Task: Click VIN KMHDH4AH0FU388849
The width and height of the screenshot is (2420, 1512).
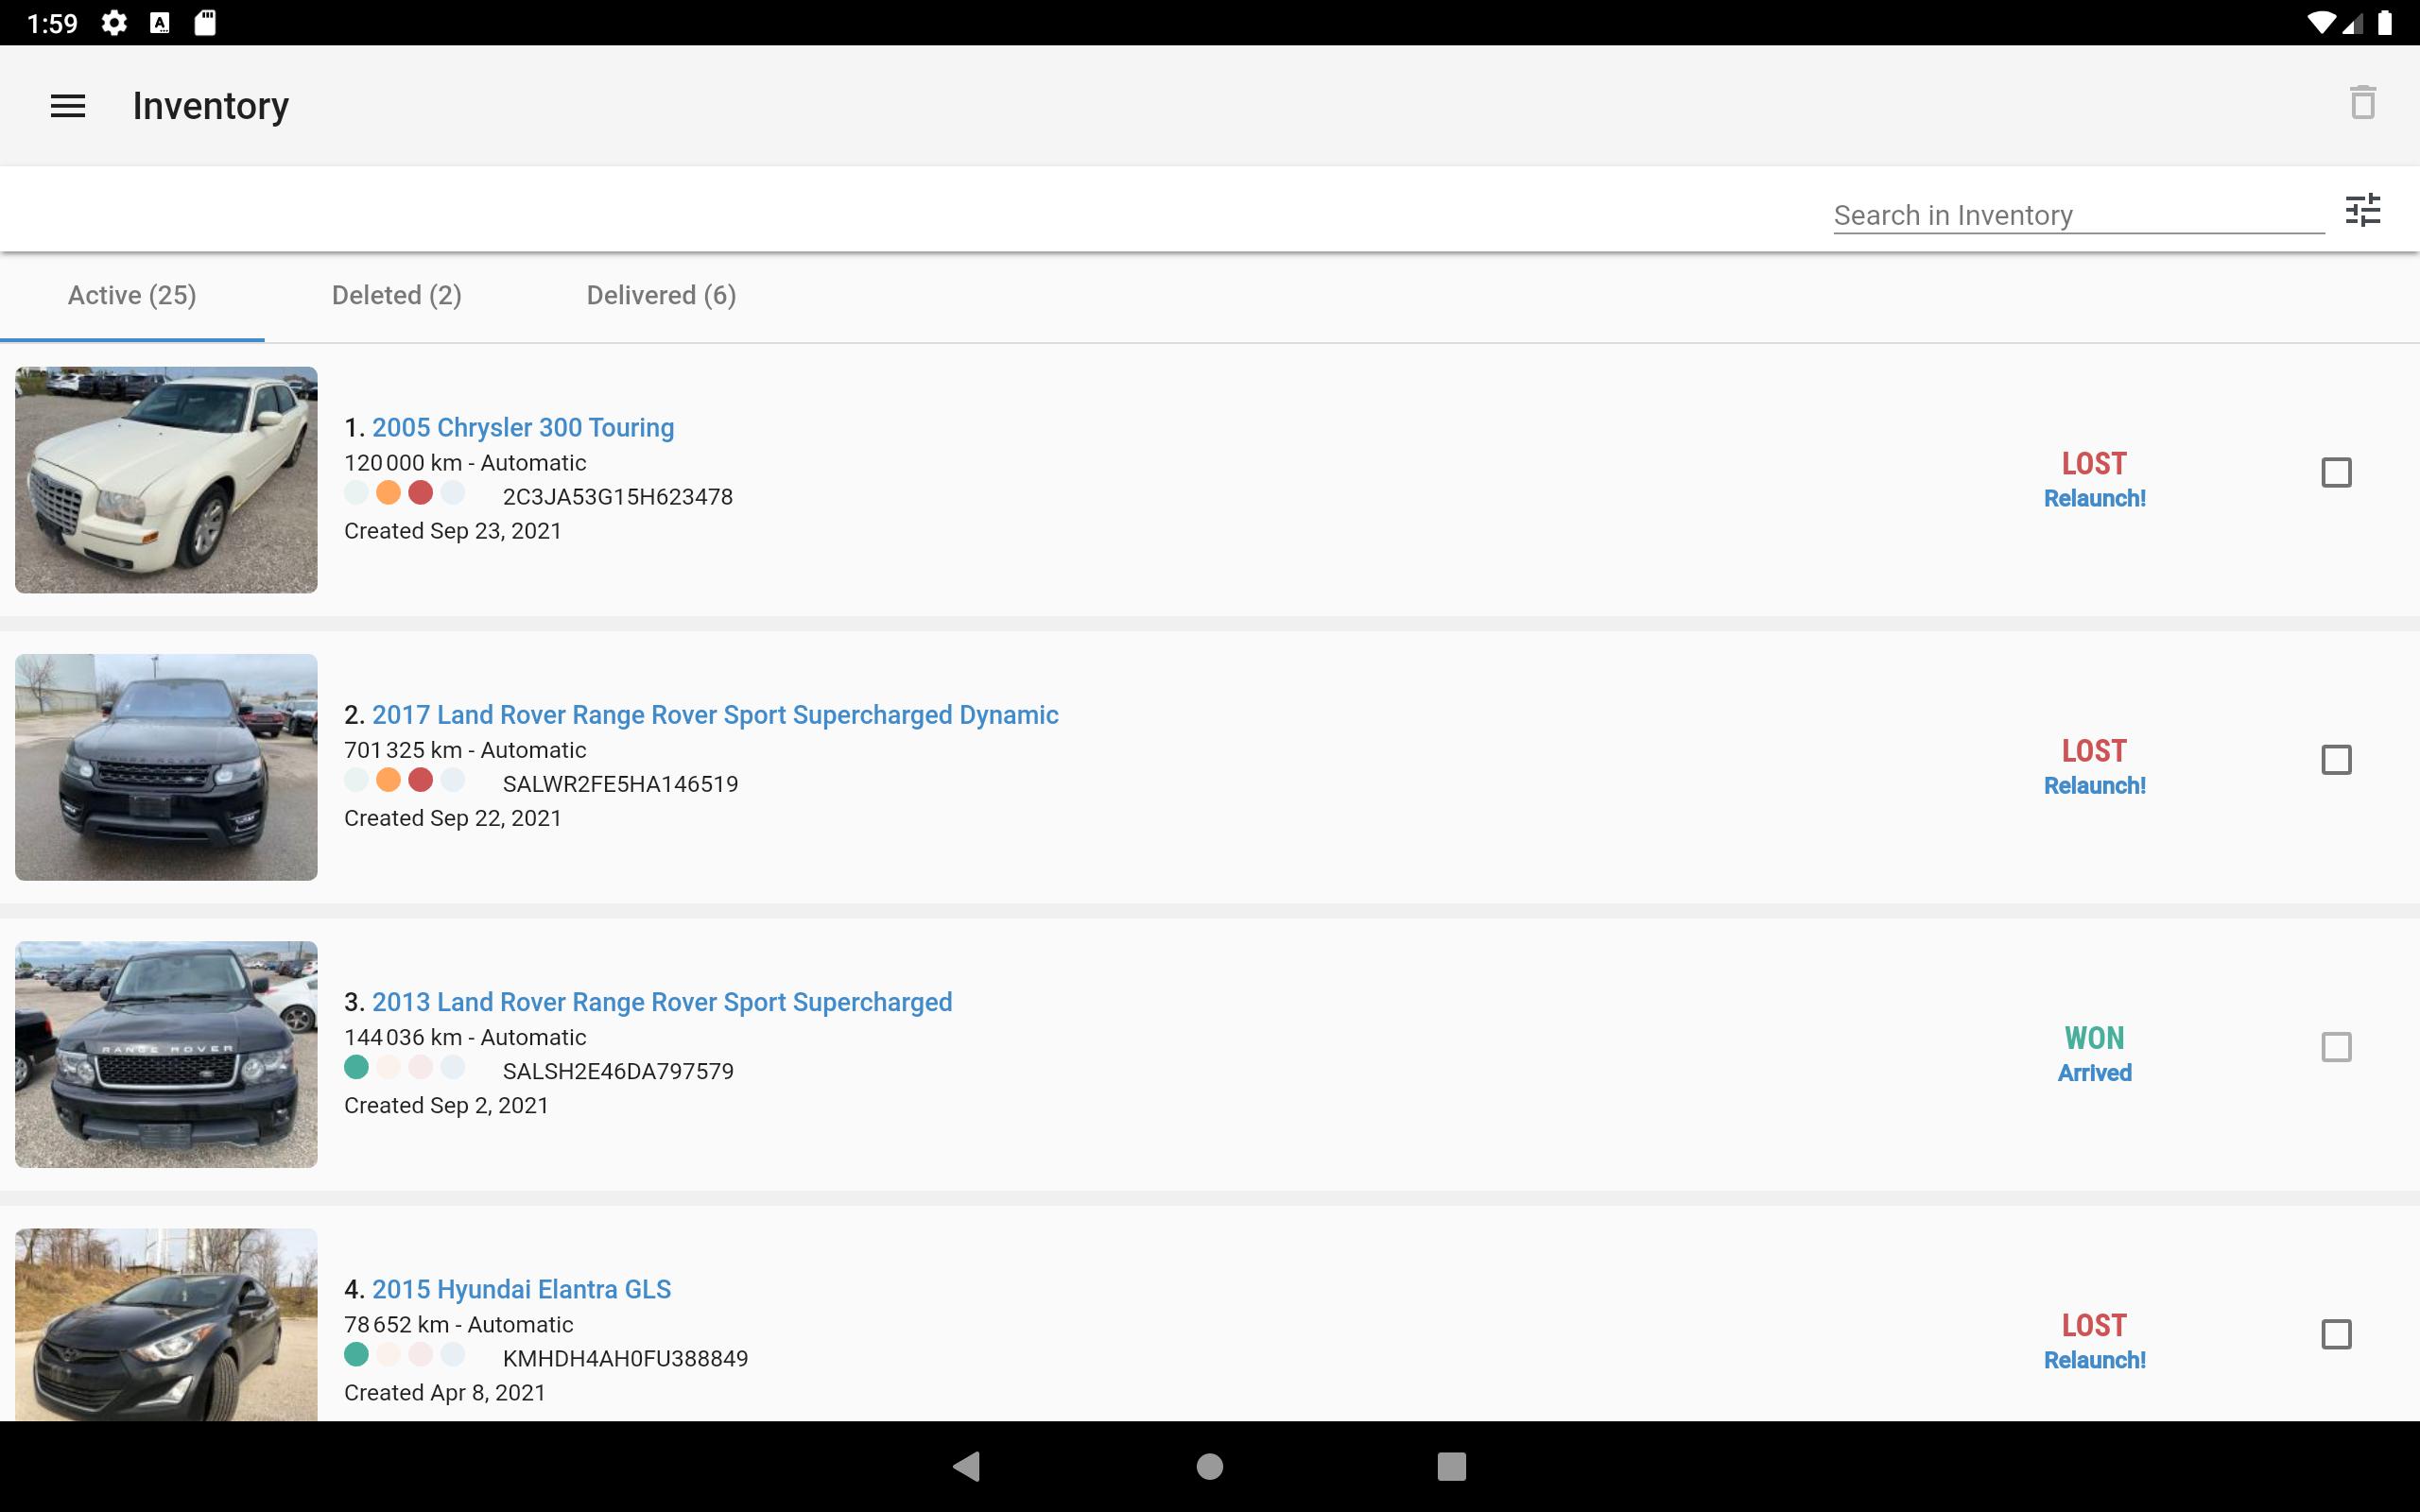Action: coord(625,1358)
